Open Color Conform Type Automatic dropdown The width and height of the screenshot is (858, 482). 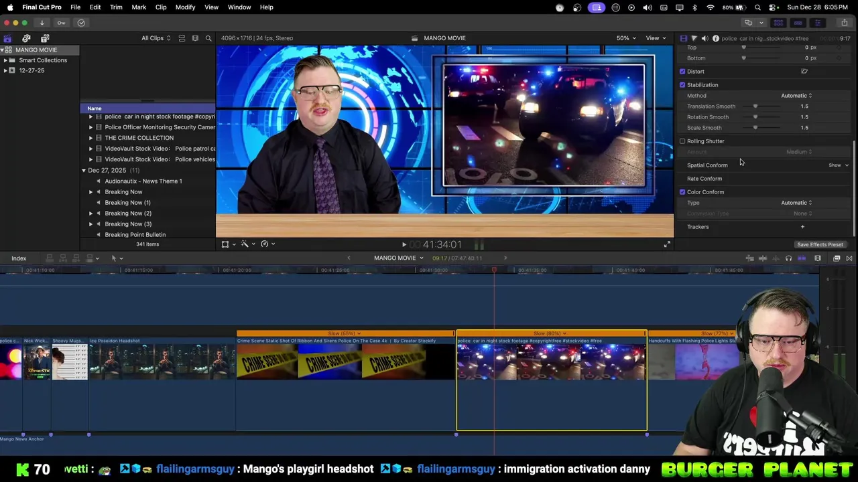796,203
